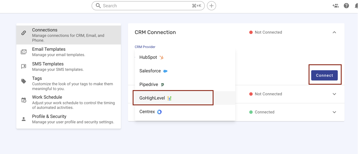Select GoHighLevel option in dropdown
The height and width of the screenshot is (154, 358).
pyautogui.click(x=185, y=98)
